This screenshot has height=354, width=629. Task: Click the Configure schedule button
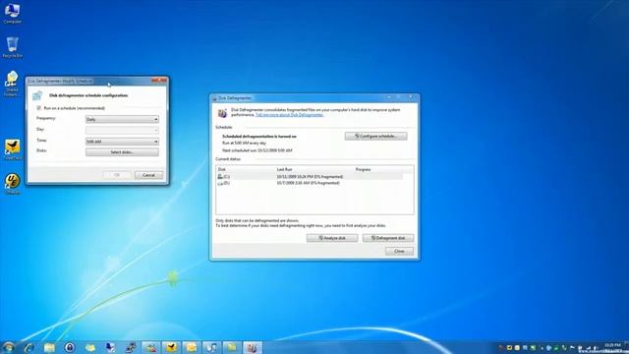[375, 136]
